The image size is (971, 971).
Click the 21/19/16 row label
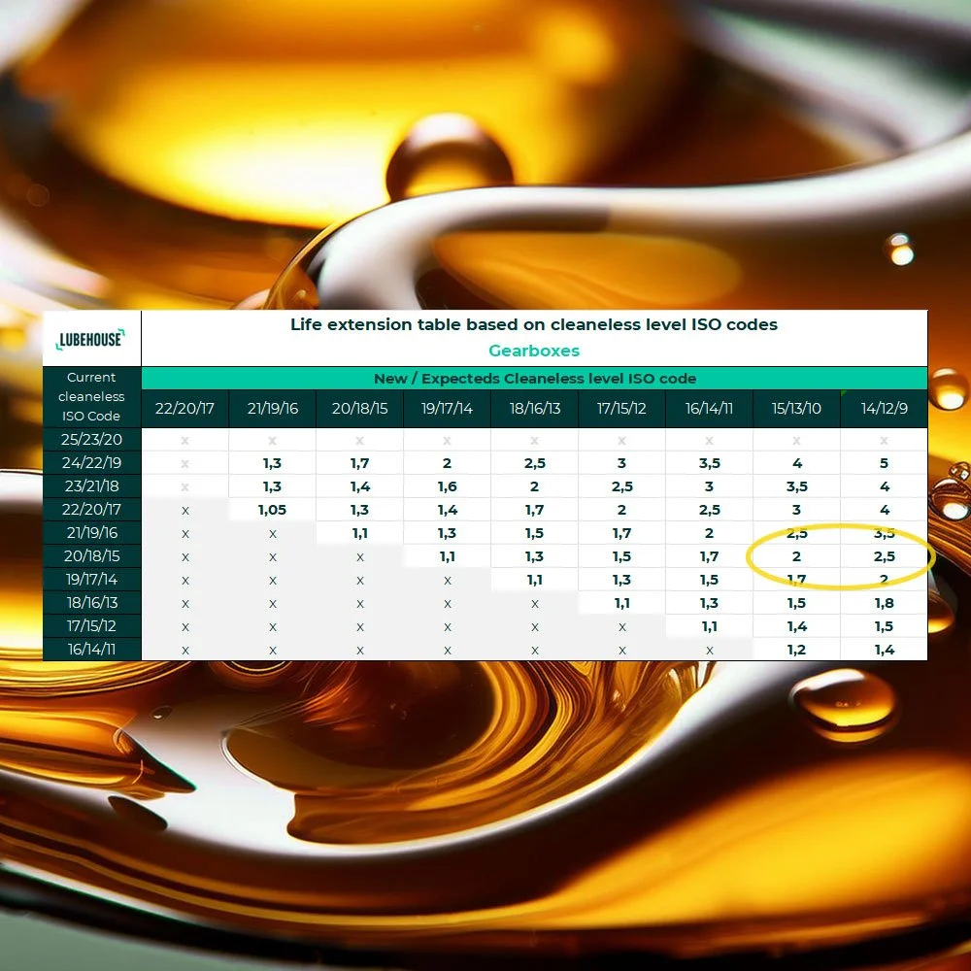(91, 533)
